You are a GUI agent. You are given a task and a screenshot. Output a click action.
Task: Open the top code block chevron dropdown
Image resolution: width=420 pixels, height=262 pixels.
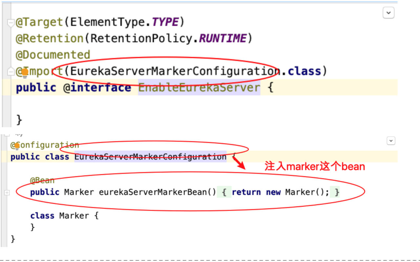388,13
